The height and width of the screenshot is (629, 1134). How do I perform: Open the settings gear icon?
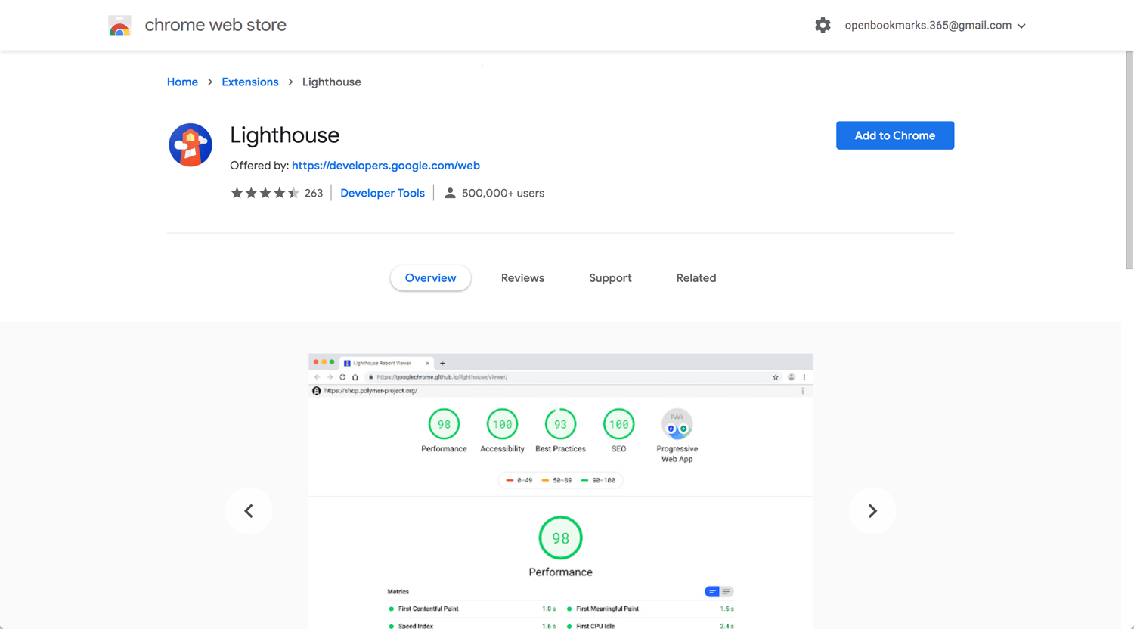pyautogui.click(x=823, y=26)
